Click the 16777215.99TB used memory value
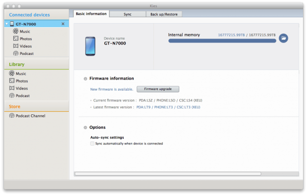307x195 pixels. (x=231, y=35)
